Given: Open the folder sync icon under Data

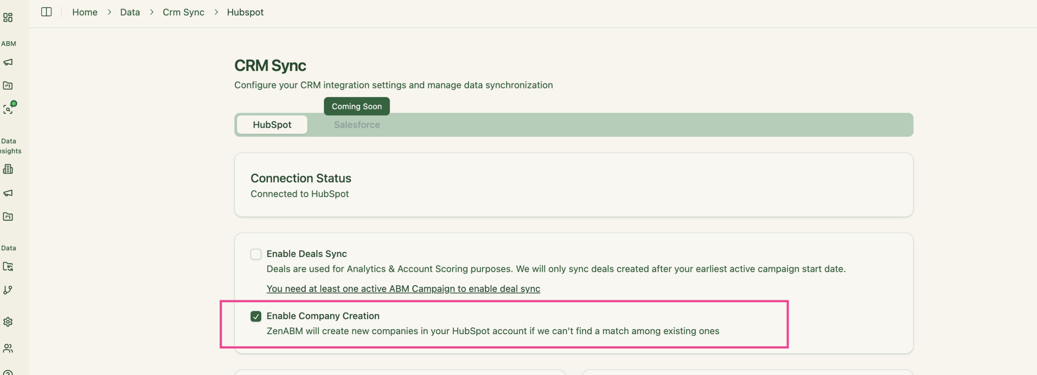Looking at the screenshot, I should (8, 267).
